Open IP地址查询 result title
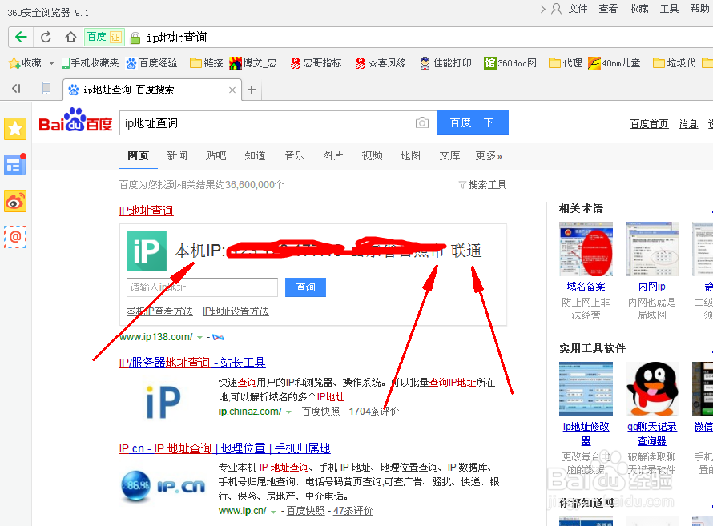Image resolution: width=713 pixels, height=526 pixels. coord(146,211)
